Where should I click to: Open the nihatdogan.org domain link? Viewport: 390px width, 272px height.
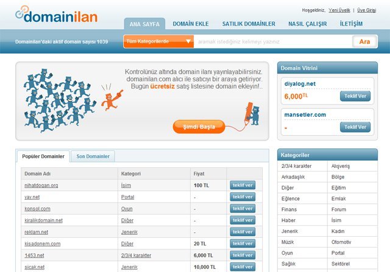click(x=41, y=186)
